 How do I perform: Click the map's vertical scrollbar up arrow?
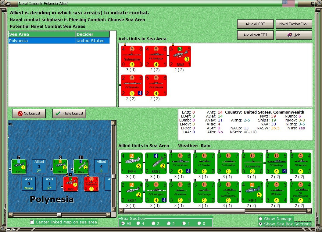(113, 123)
